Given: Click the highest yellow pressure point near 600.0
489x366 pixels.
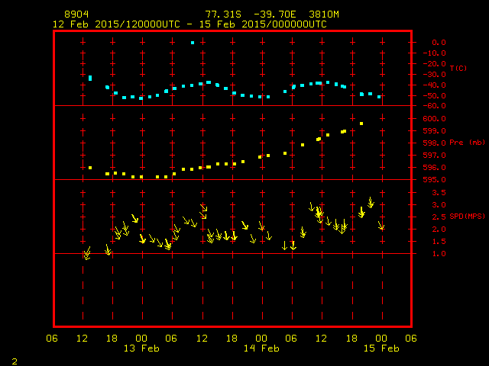Looking at the screenshot, I should click(x=361, y=124).
